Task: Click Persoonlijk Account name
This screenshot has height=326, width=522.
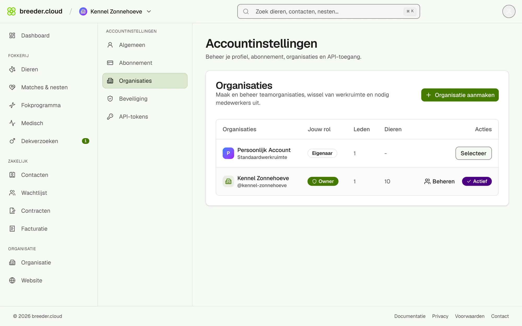Action: [x=264, y=150]
